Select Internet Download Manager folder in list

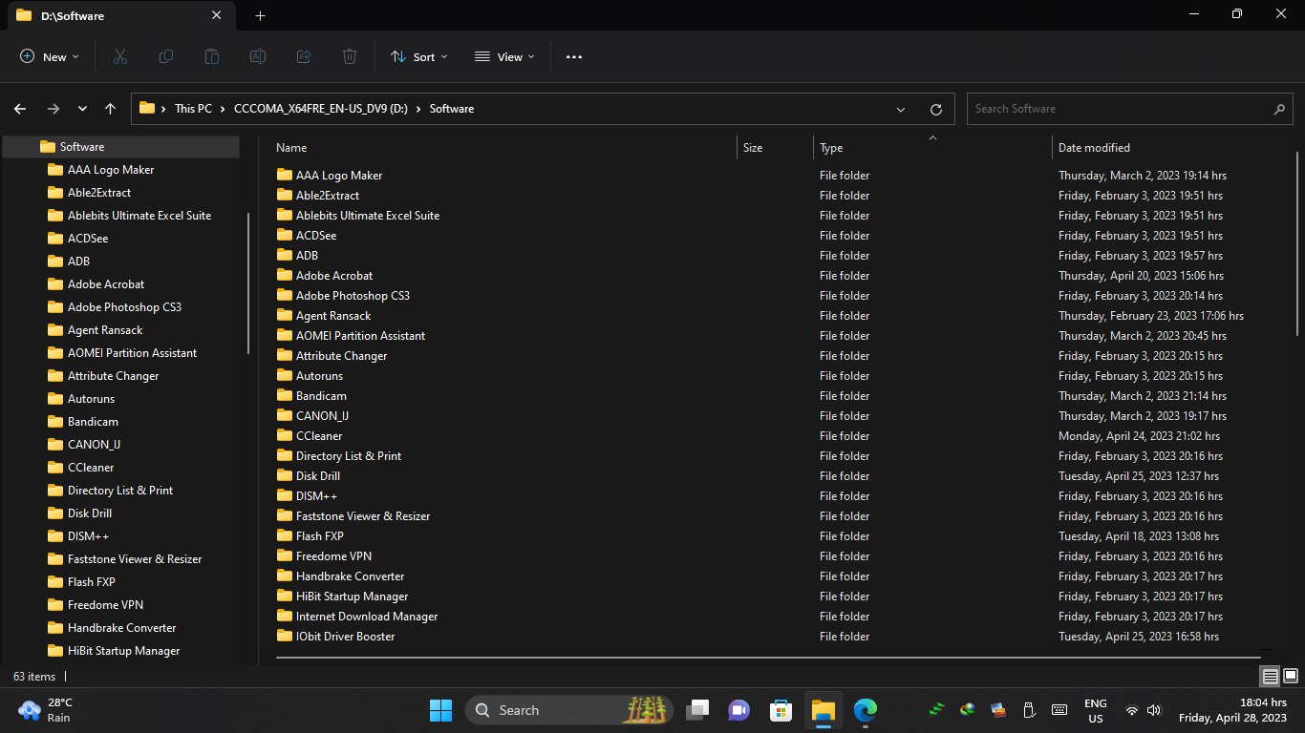pos(356,616)
